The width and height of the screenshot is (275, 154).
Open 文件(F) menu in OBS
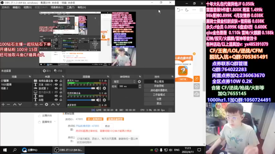(5, 7)
